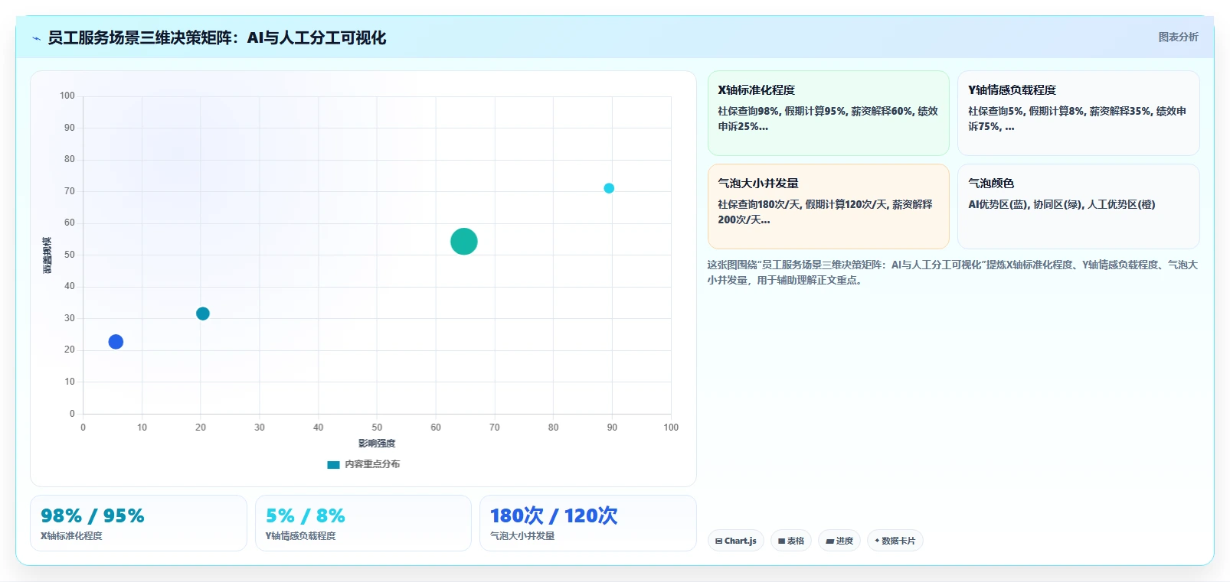Image resolution: width=1230 pixels, height=582 pixels.
Task: Click the 影响强度 x-axis title
Action: (377, 444)
